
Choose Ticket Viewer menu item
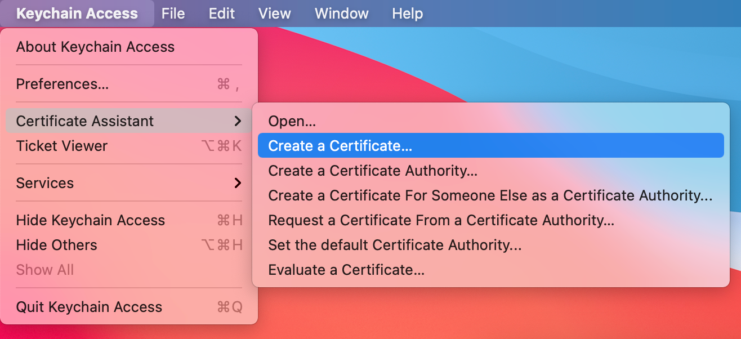pos(129,146)
